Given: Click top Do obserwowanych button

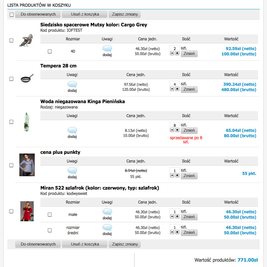Looking at the screenshot, I should point(38,14).
